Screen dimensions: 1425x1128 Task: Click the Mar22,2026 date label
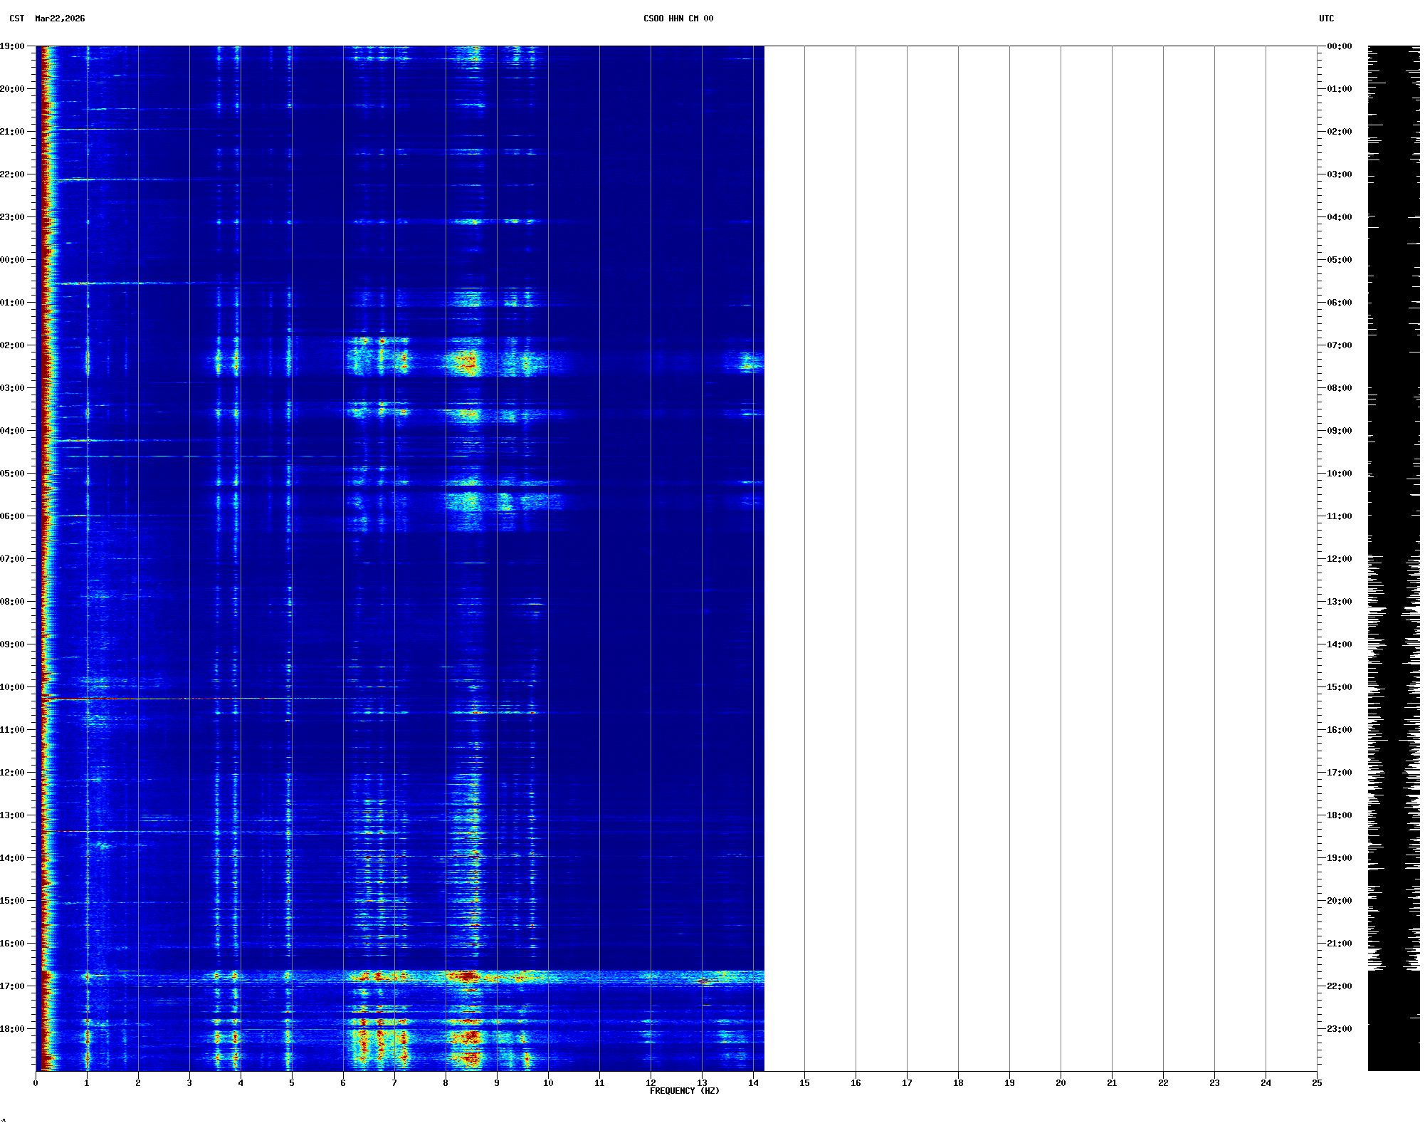(60, 19)
